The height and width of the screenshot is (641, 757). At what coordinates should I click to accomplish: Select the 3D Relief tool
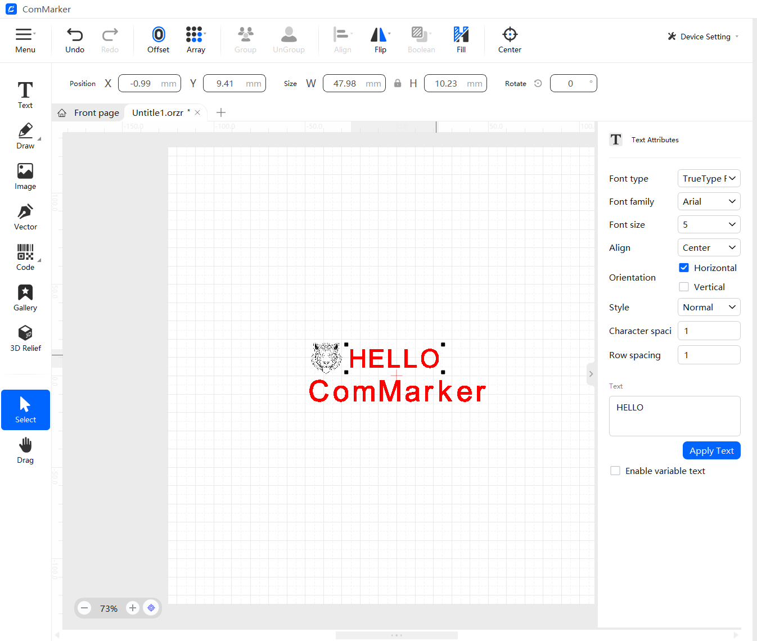click(25, 337)
